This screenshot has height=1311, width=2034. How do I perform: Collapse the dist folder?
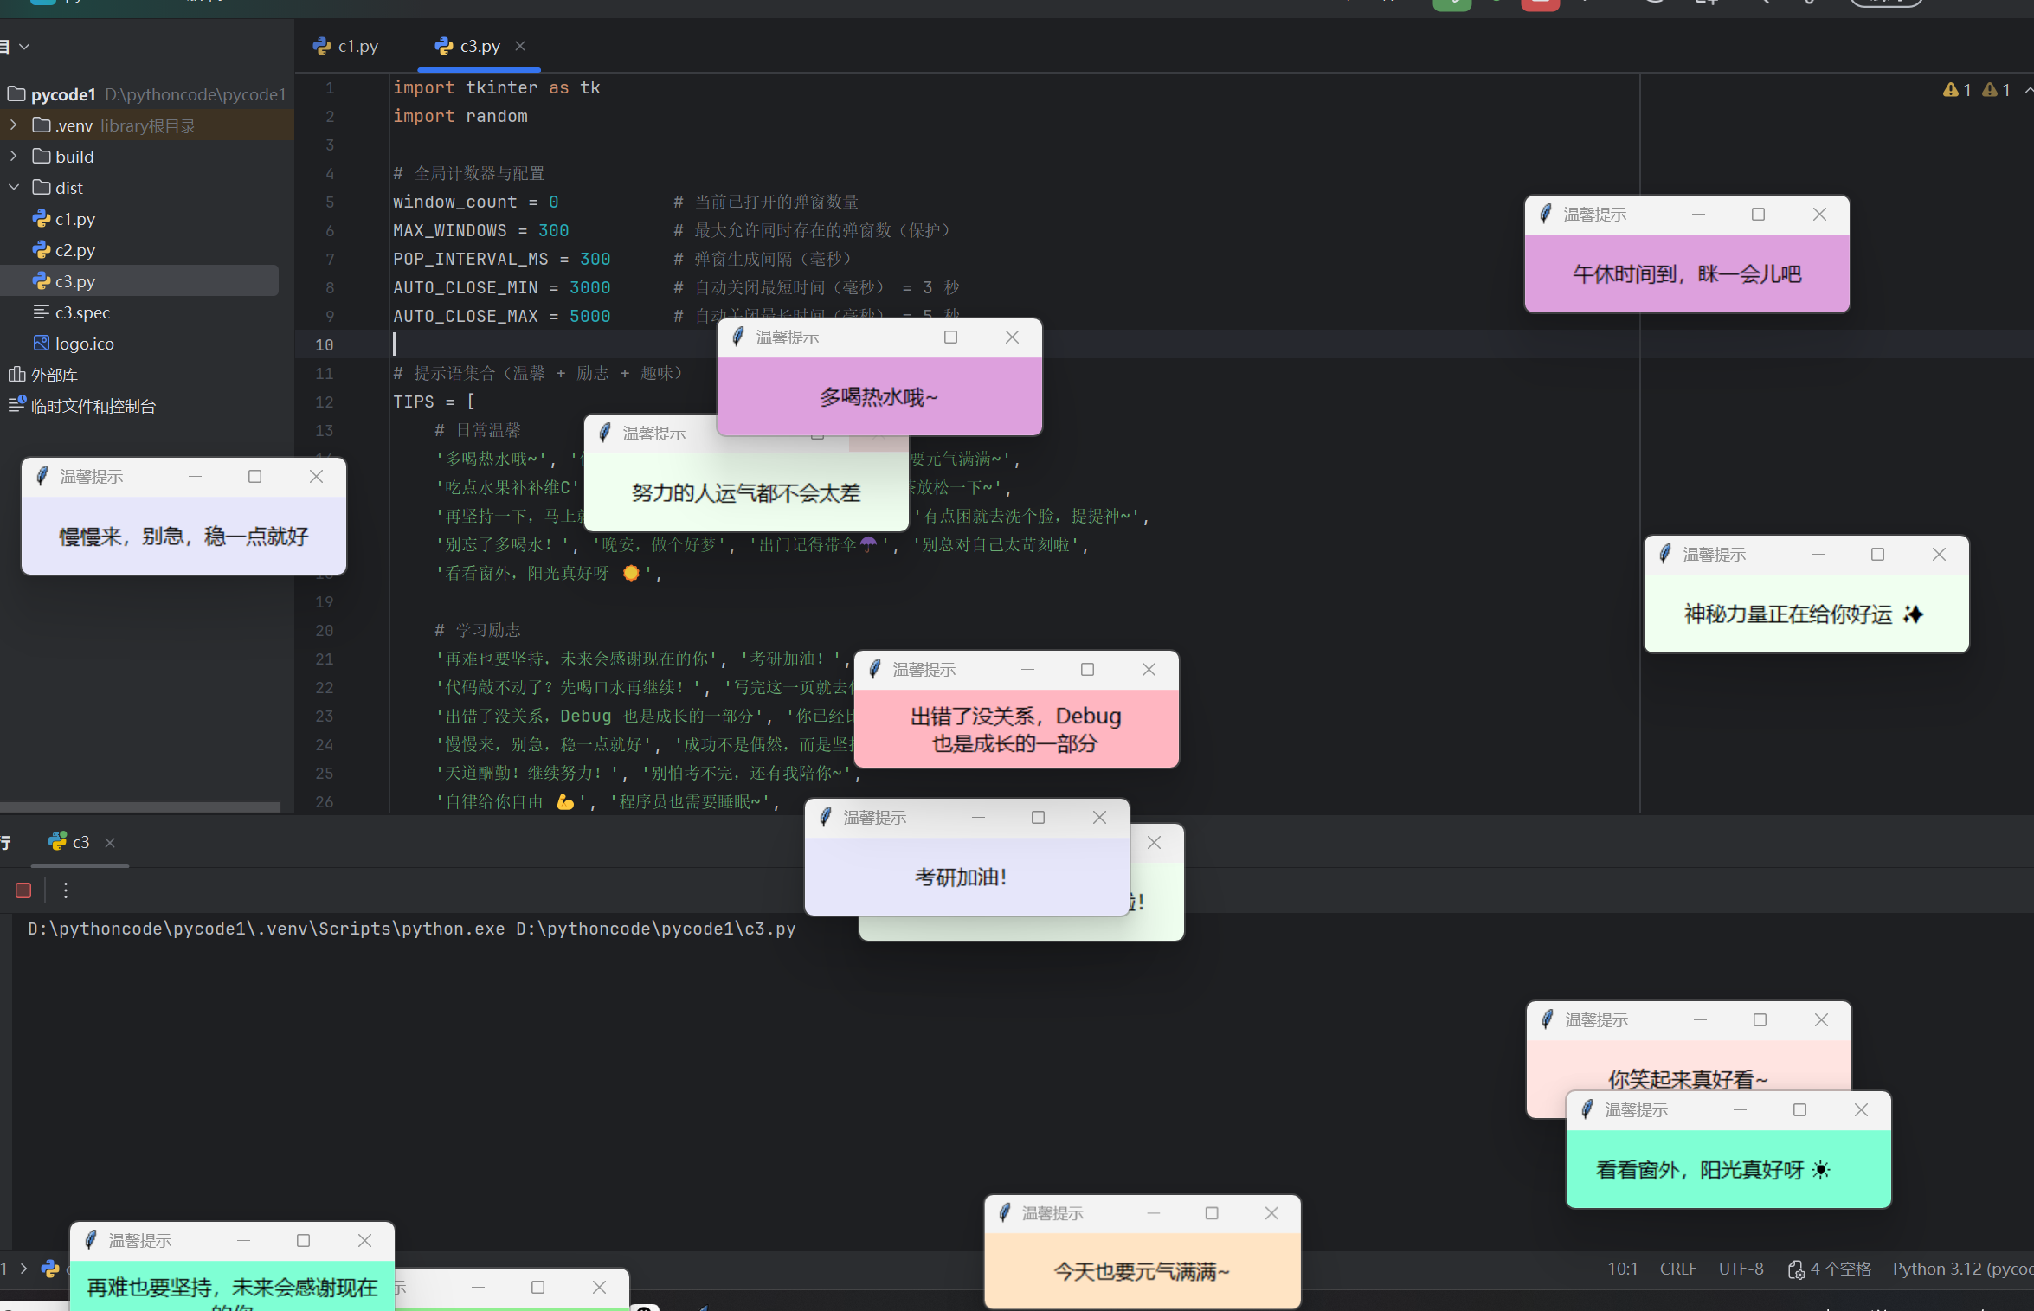(x=14, y=188)
